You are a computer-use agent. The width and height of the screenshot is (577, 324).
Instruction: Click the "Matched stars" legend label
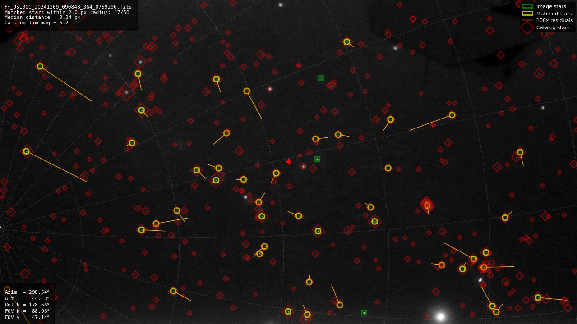tap(554, 14)
